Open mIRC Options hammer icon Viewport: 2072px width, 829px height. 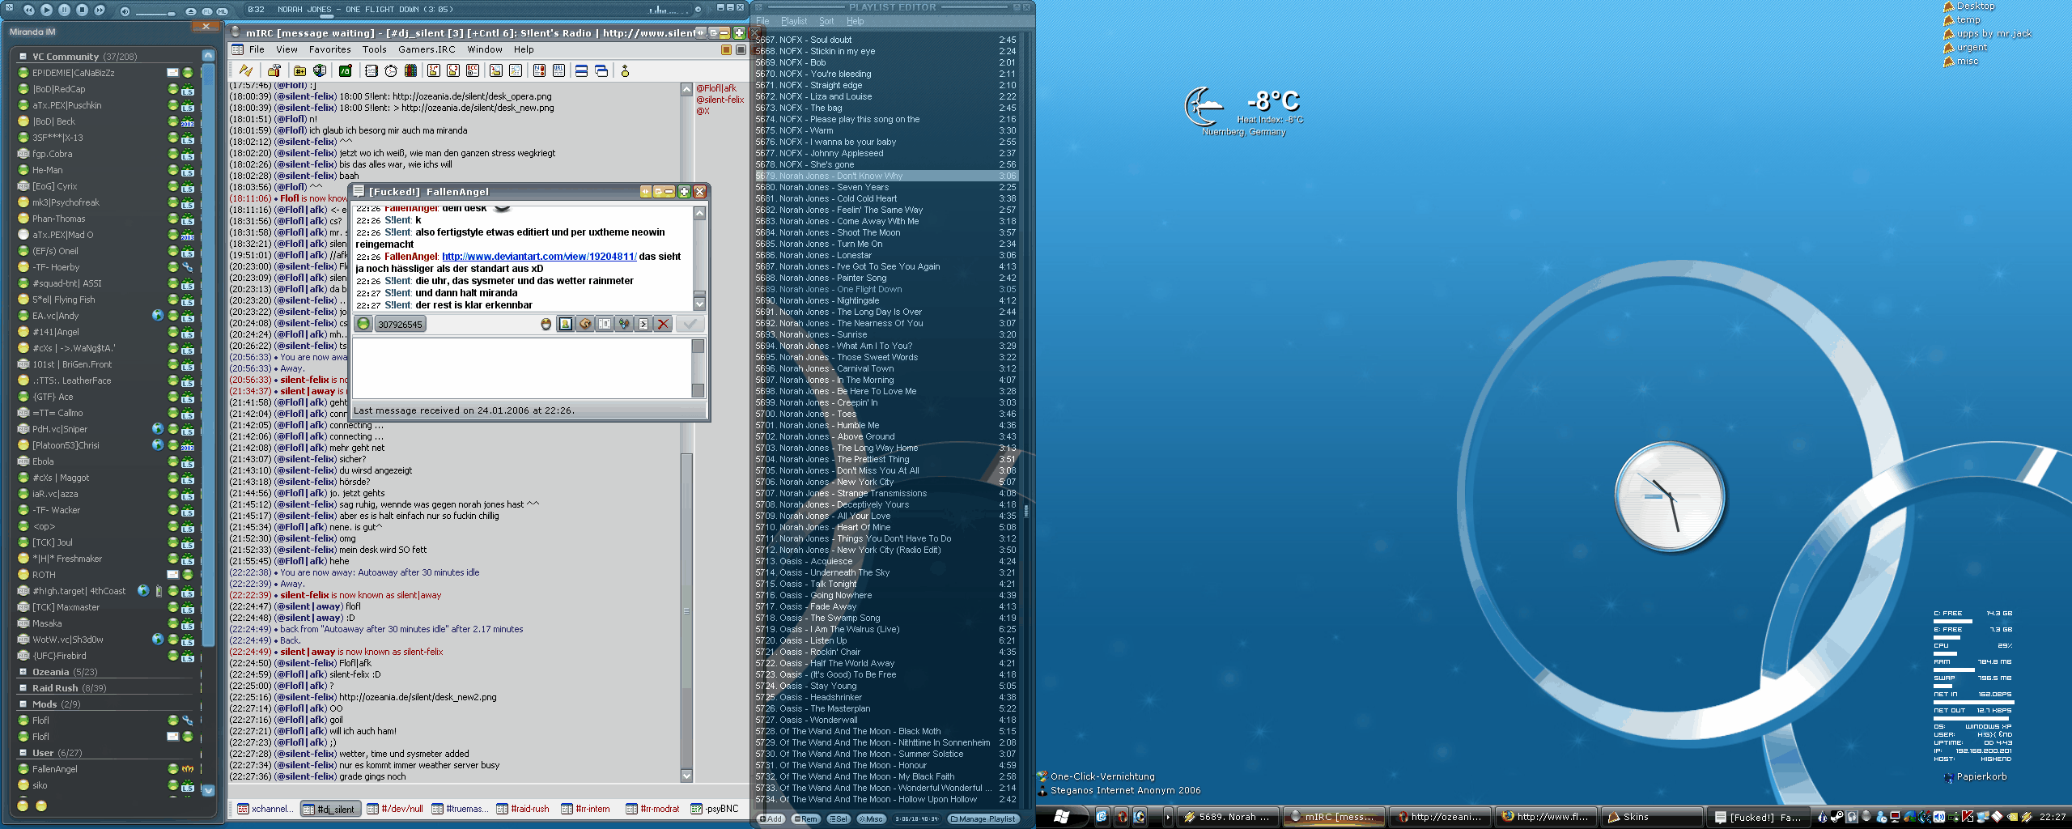[x=274, y=71]
